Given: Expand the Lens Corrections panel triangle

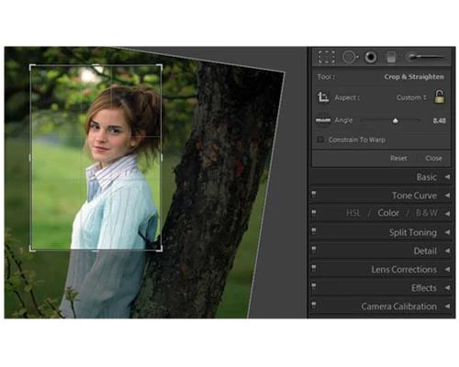Looking at the screenshot, I should [x=447, y=269].
